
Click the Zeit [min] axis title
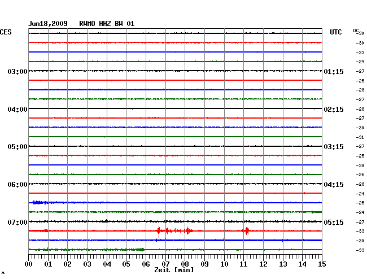(x=174, y=270)
